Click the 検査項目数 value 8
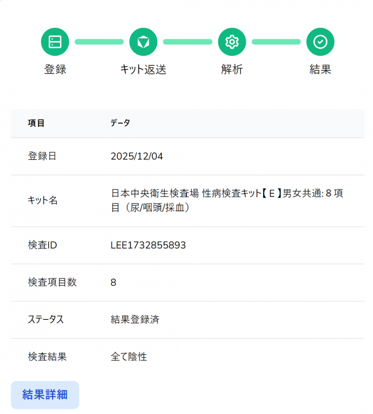This screenshot has width=373, height=414. click(114, 283)
